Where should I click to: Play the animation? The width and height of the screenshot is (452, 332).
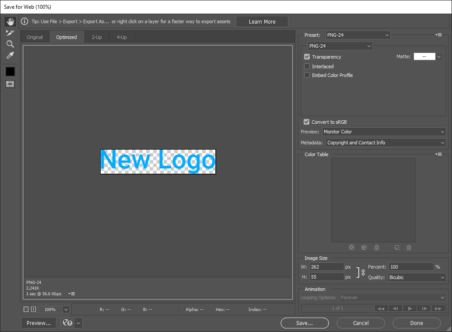click(x=410, y=308)
